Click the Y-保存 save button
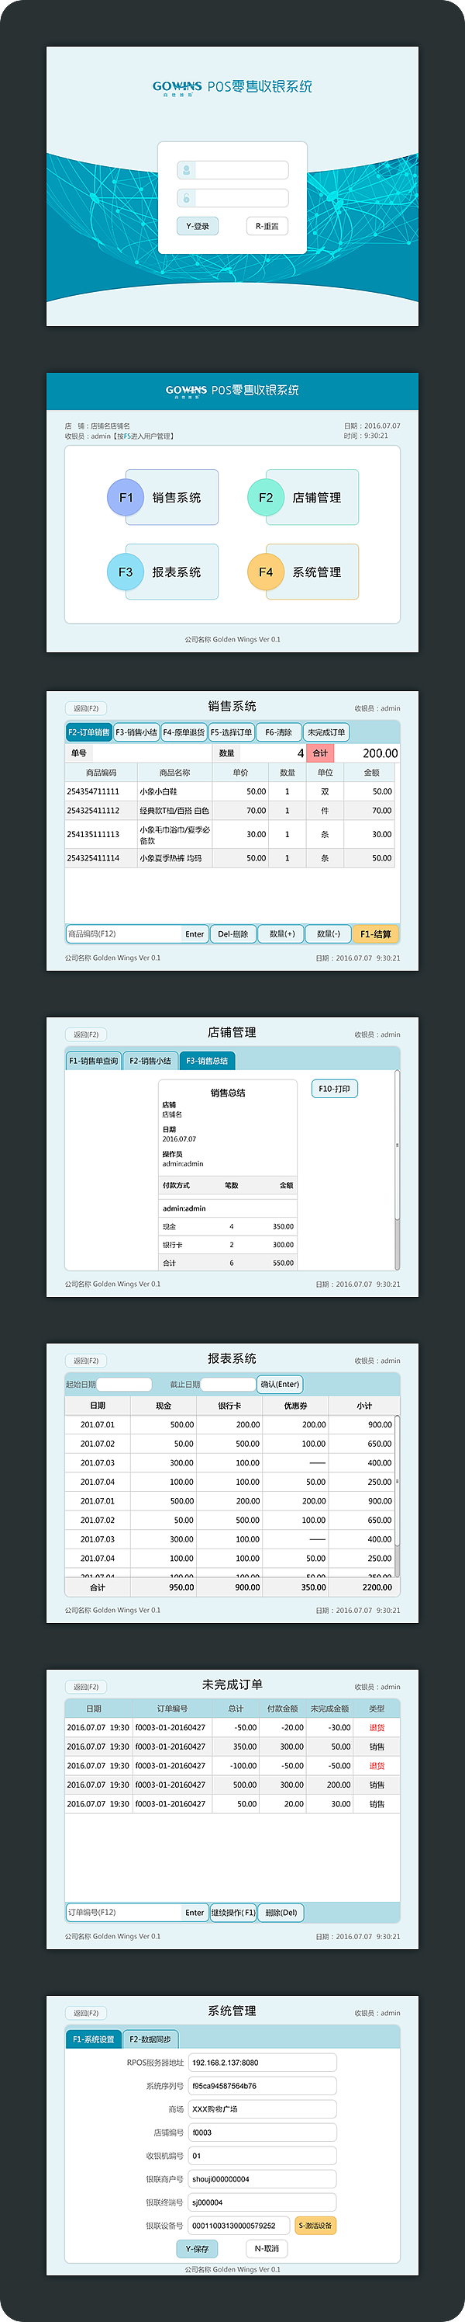Image resolution: width=465 pixels, height=2322 pixels. [x=197, y=2249]
